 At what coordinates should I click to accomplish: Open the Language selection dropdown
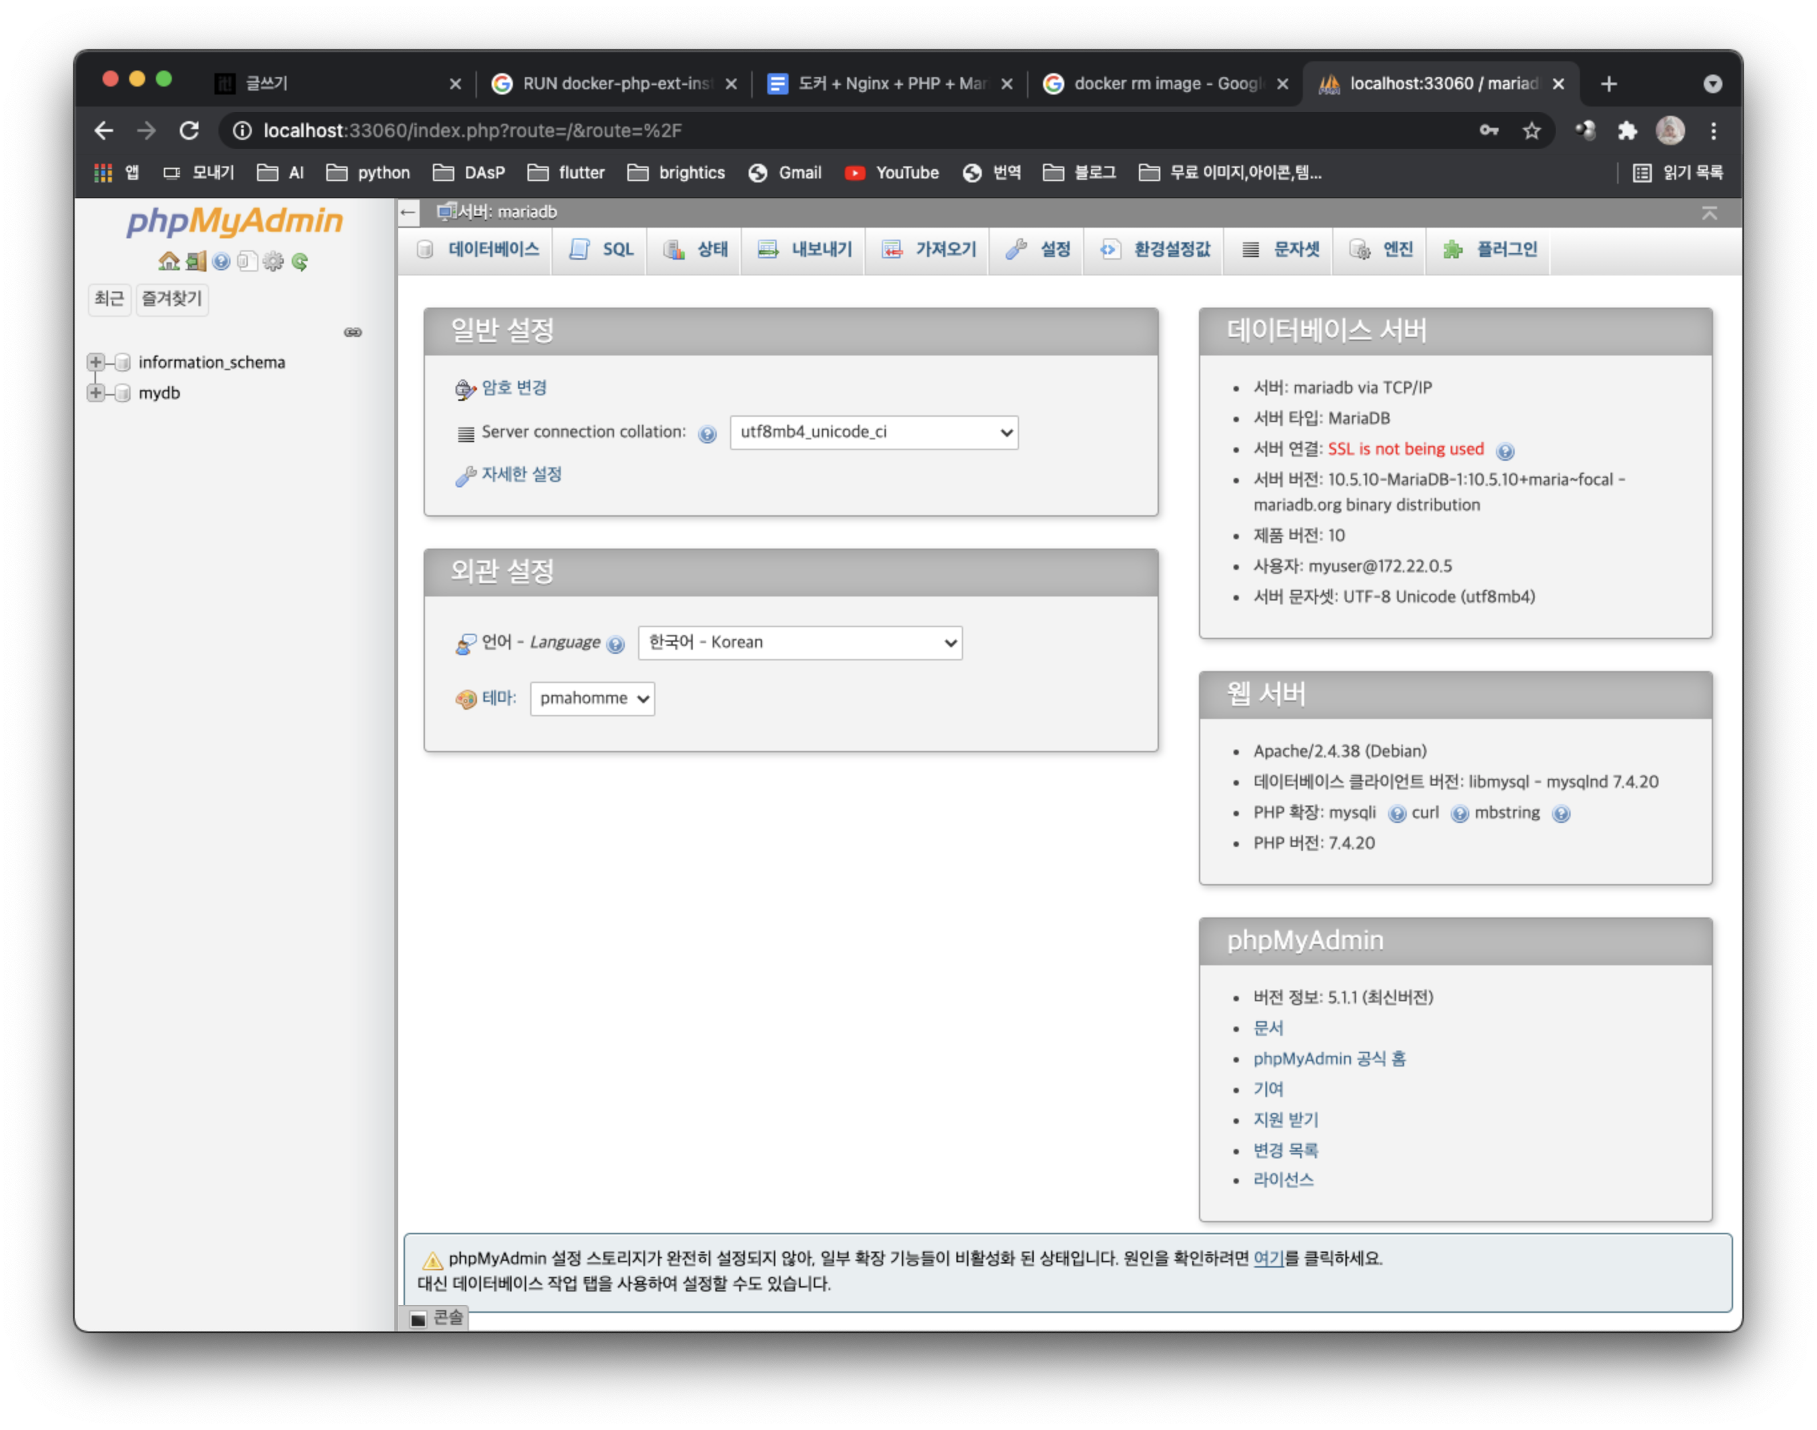coord(799,642)
